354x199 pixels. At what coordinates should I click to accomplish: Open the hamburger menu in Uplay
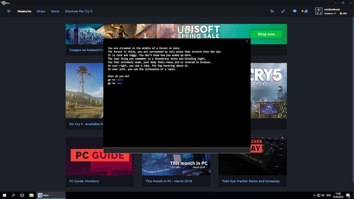click(9, 11)
